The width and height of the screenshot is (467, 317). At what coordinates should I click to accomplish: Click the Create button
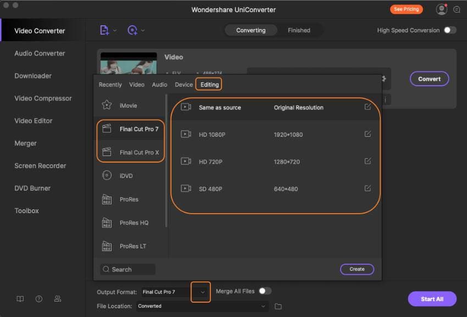[x=357, y=269]
